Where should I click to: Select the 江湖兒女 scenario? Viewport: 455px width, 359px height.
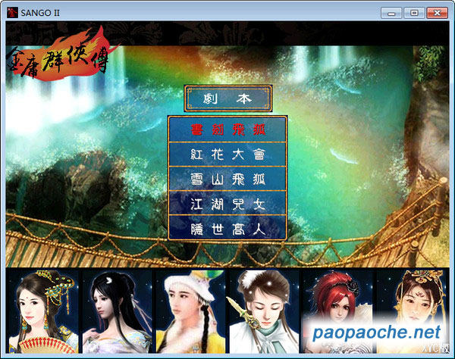(227, 203)
